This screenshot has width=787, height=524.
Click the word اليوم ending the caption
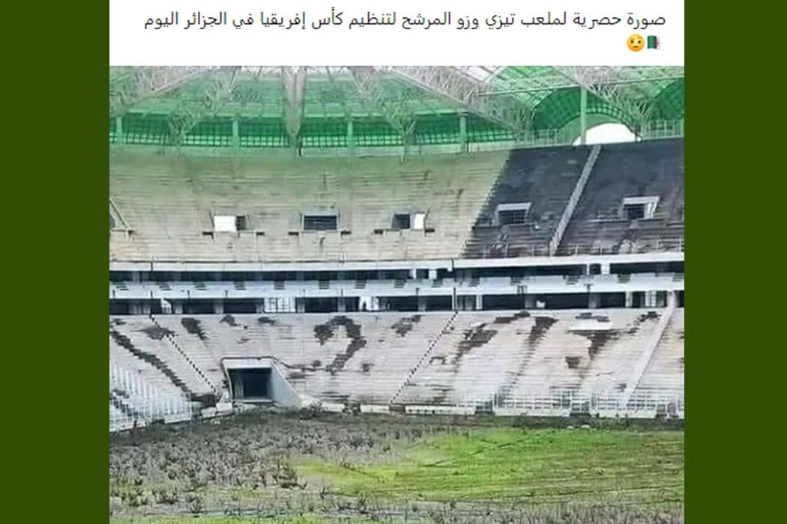coord(162,20)
